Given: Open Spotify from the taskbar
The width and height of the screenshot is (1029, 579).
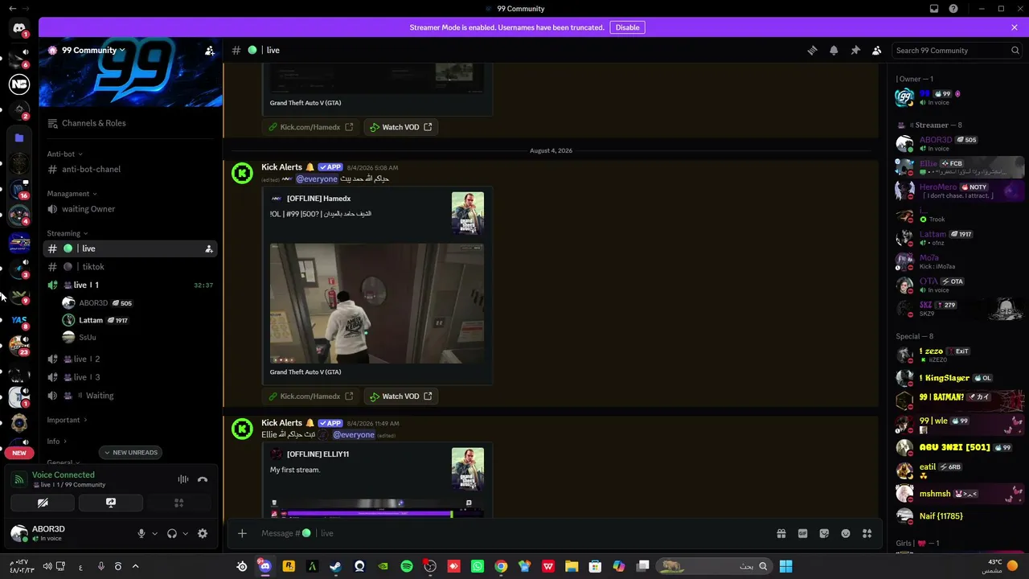Looking at the screenshot, I should (x=407, y=566).
